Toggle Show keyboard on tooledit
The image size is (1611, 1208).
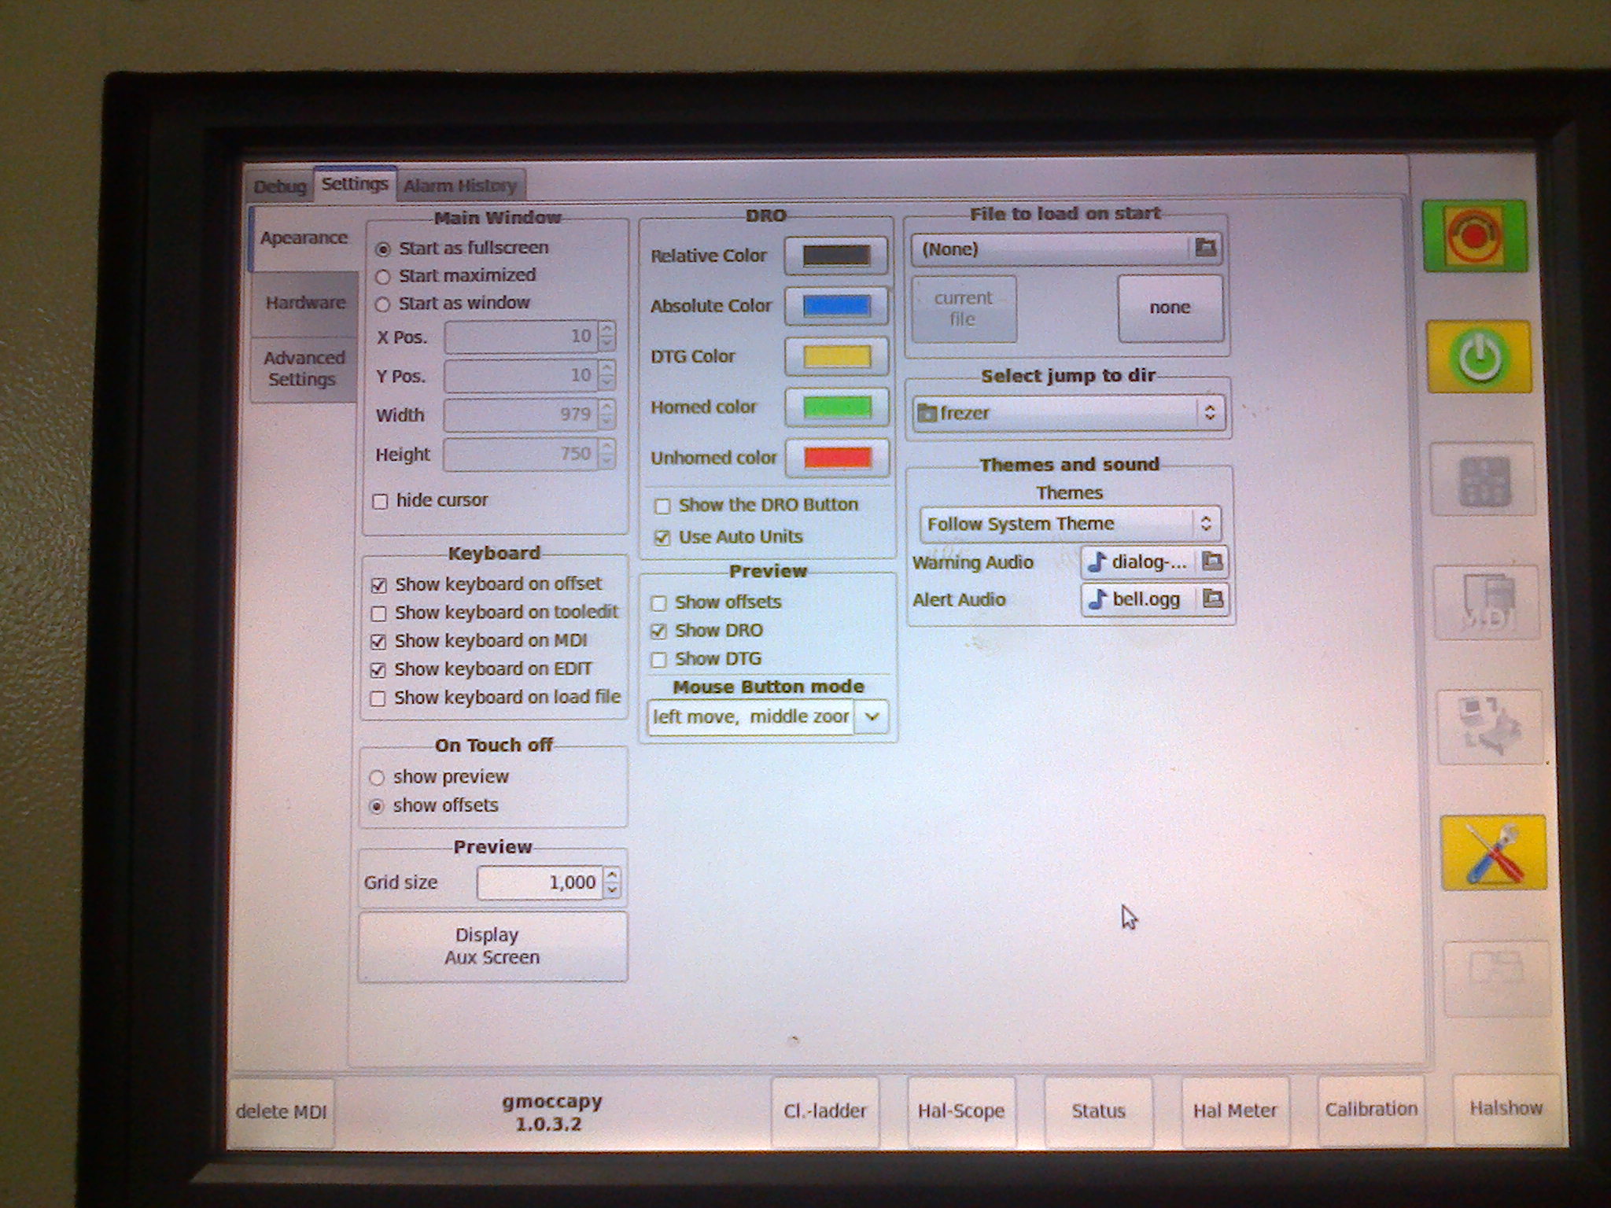[378, 613]
